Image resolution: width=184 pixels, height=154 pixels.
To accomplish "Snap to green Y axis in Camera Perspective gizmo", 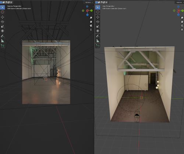I will pos(91,11).
